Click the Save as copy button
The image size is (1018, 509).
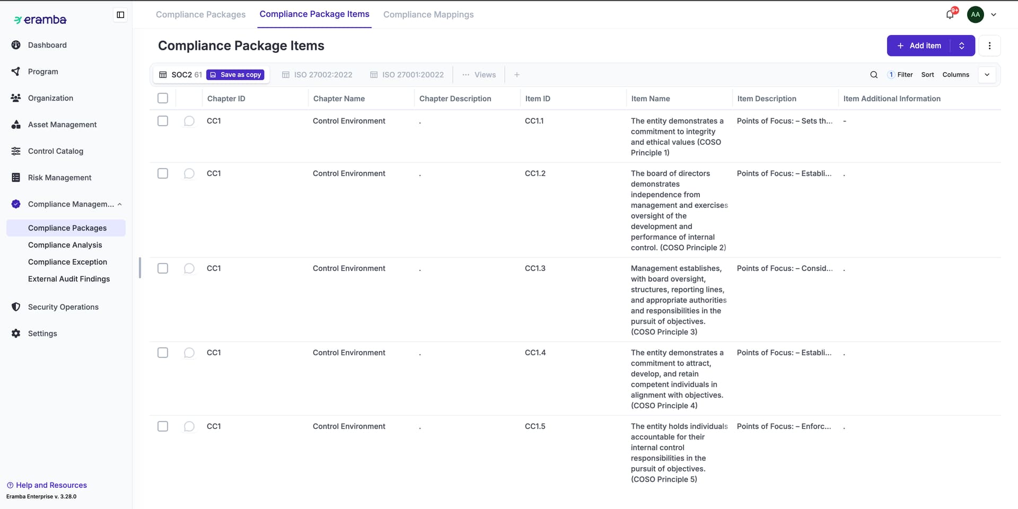pos(235,75)
